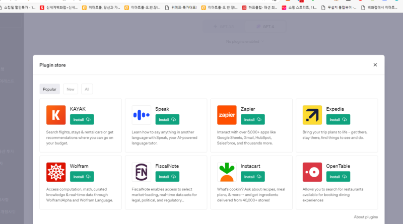
Task: Switch to the New plugins tab
Action: tap(71, 89)
